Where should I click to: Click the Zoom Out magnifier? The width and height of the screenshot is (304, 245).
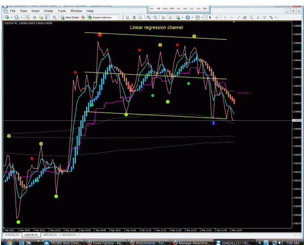point(155,17)
